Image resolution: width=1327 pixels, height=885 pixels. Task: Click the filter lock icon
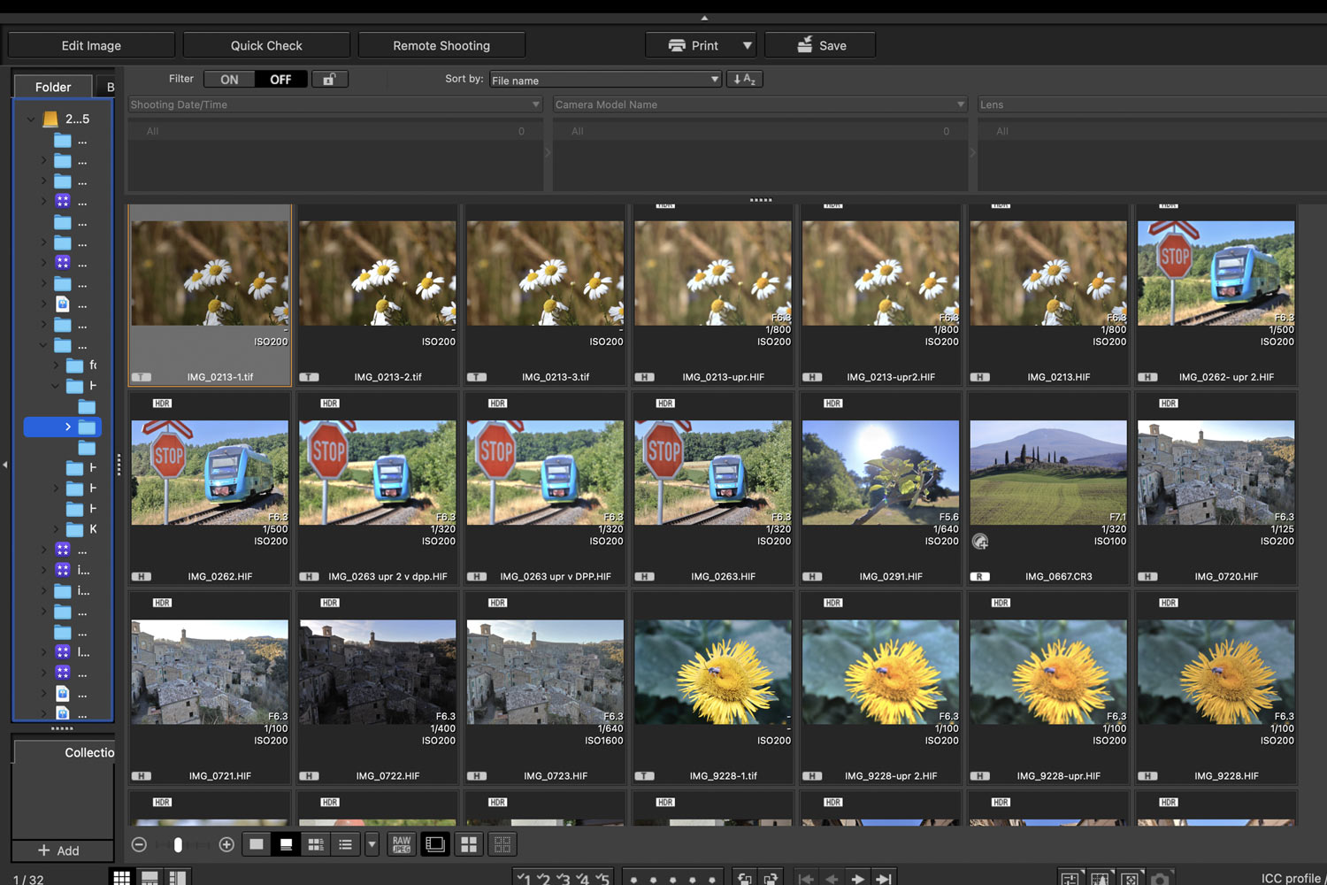click(329, 80)
